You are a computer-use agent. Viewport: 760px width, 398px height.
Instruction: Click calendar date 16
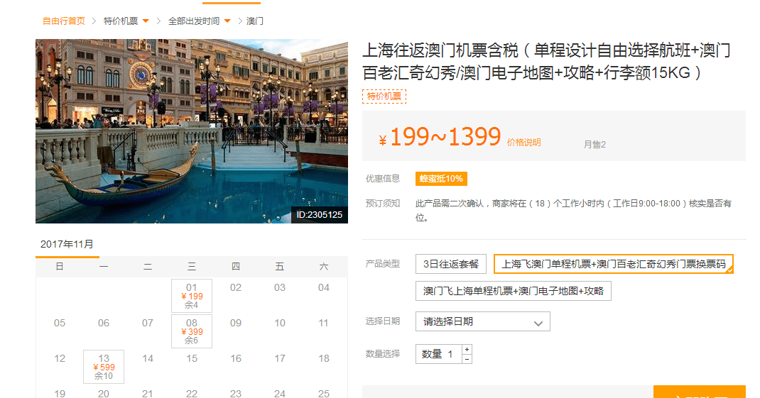tap(236, 358)
